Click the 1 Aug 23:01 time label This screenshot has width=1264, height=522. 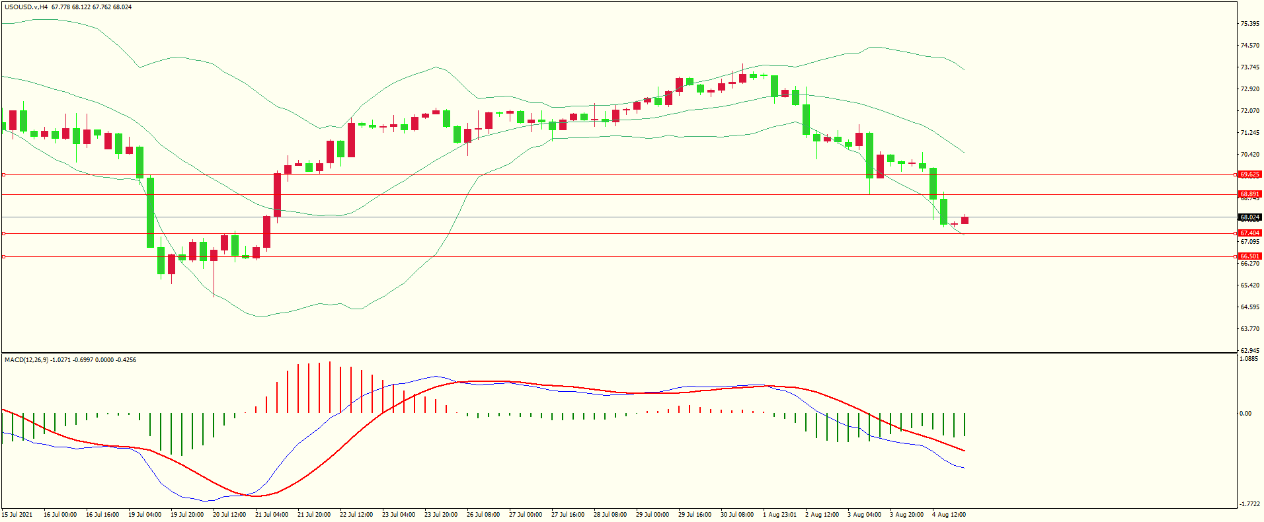[x=779, y=515]
